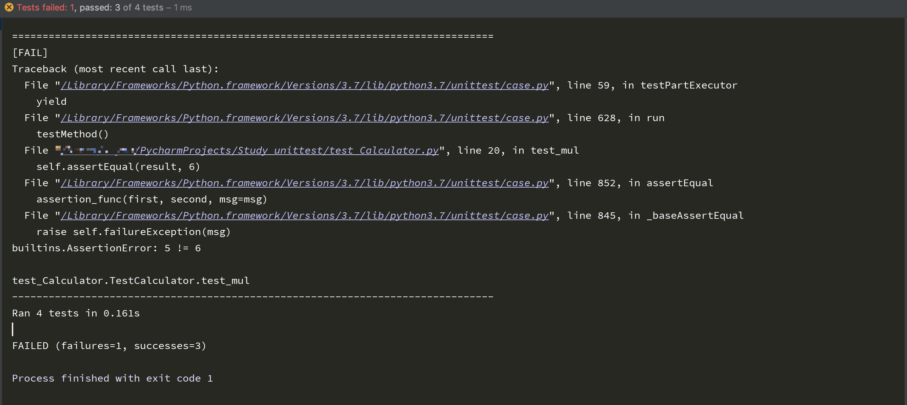The width and height of the screenshot is (907, 405).
Task: Click the 'self.assertEqual(result, 6)' code line
Action: coord(118,167)
